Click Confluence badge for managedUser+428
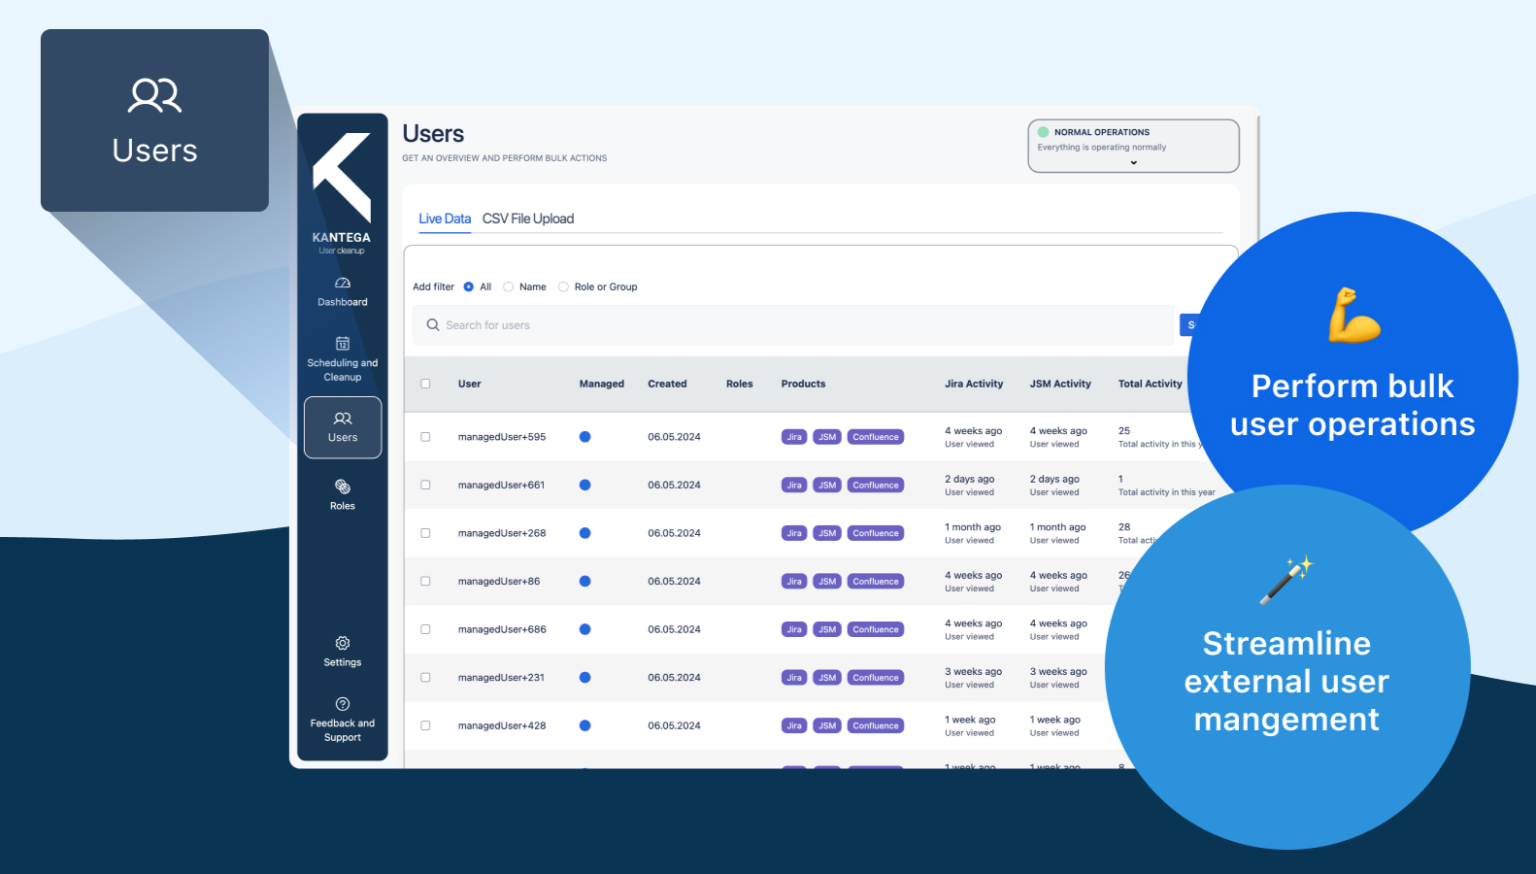 click(x=876, y=725)
